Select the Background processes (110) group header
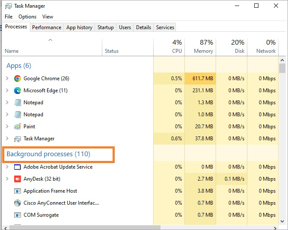 pyautogui.click(x=48, y=154)
